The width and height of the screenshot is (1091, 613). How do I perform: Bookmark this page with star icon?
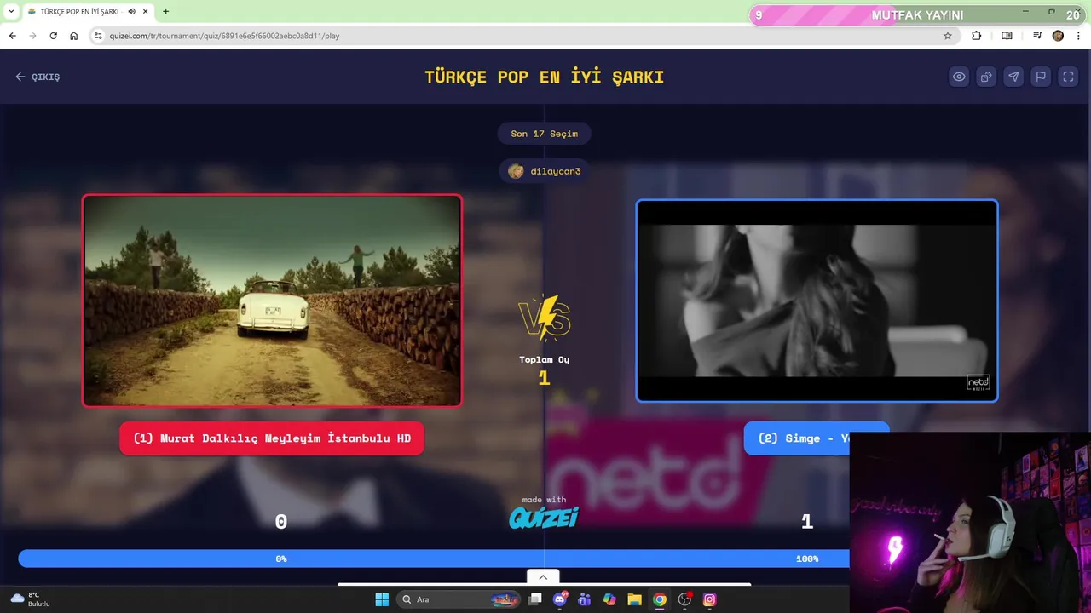tap(947, 36)
